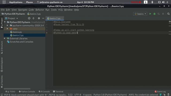
Task: Click the memory indicator icon at status bar end
Action: click(x=168, y=95)
